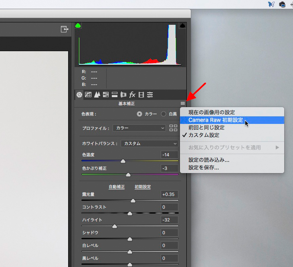Open the fx Effects tab
Screen dimensions: 293x267
(x=132, y=95)
